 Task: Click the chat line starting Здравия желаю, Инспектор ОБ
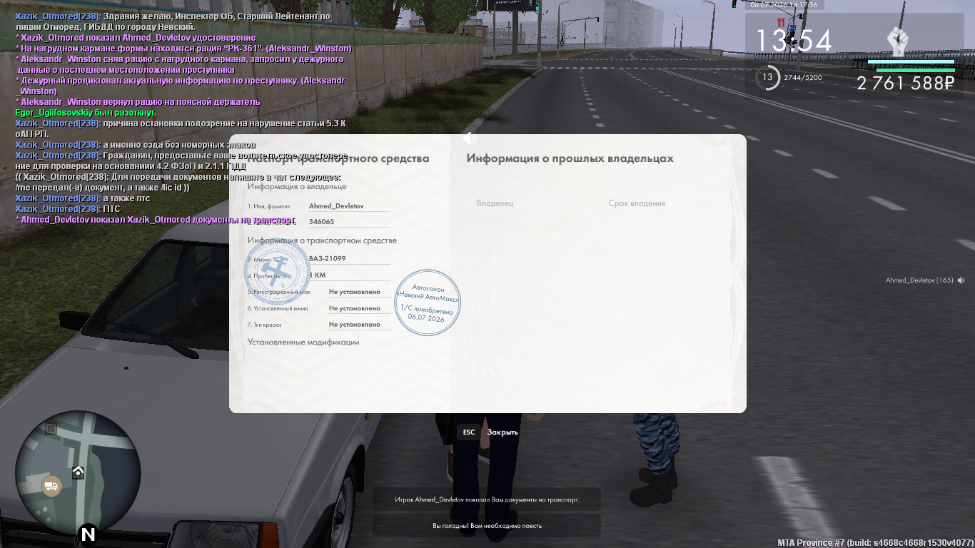click(x=173, y=21)
